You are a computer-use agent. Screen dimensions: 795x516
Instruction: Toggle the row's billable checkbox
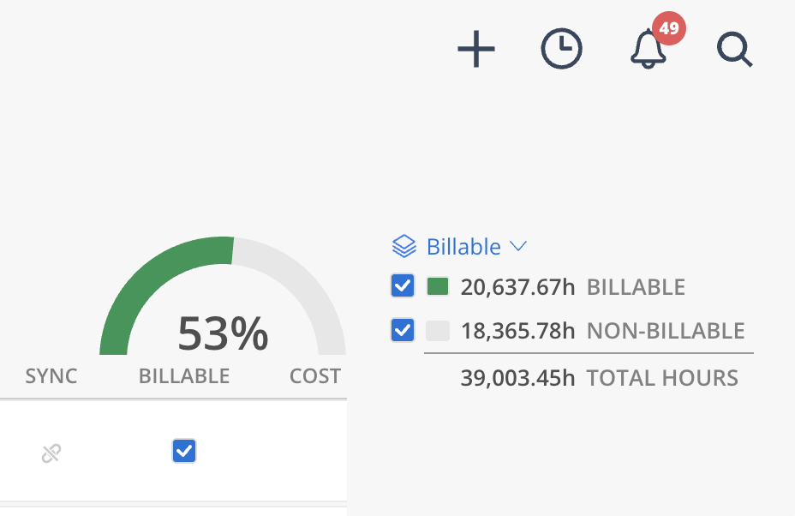point(184,451)
